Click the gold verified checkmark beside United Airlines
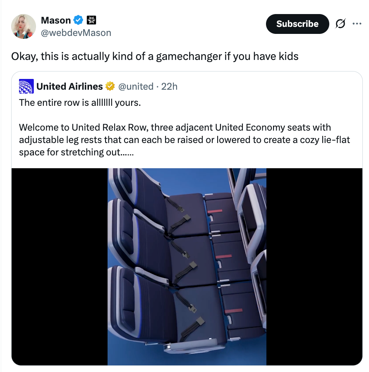369x372 pixels. pyautogui.click(x=110, y=86)
